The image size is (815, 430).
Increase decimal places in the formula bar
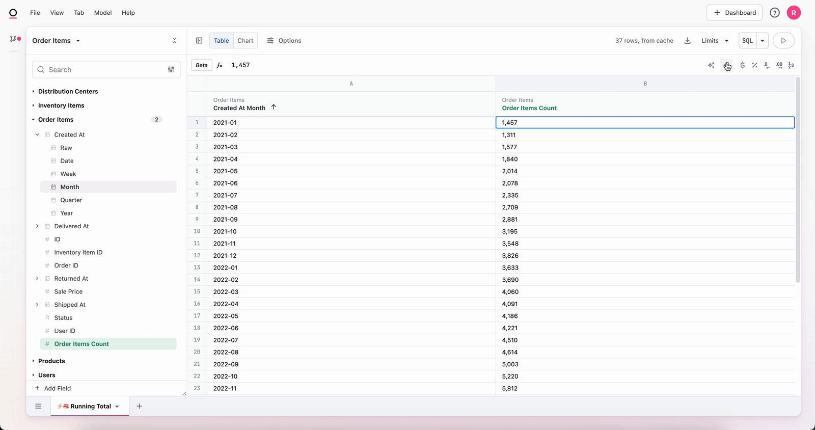click(779, 65)
